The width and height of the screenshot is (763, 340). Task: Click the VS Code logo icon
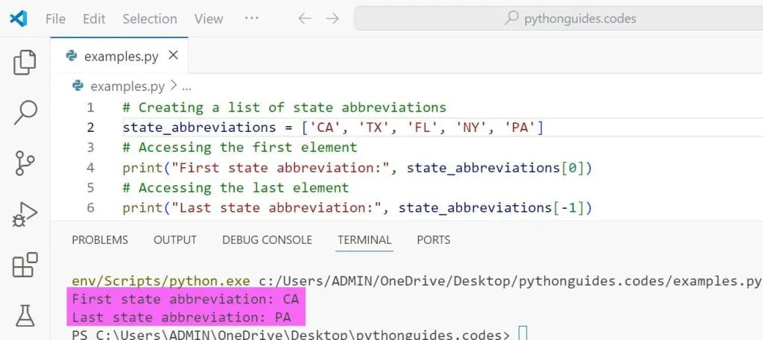coord(19,19)
